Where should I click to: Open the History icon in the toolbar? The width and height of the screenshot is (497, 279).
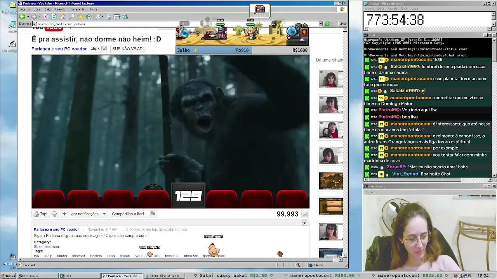89,17
